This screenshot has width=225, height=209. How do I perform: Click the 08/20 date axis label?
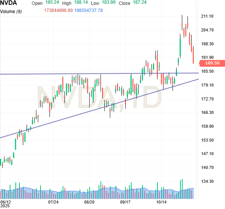tap(89, 202)
